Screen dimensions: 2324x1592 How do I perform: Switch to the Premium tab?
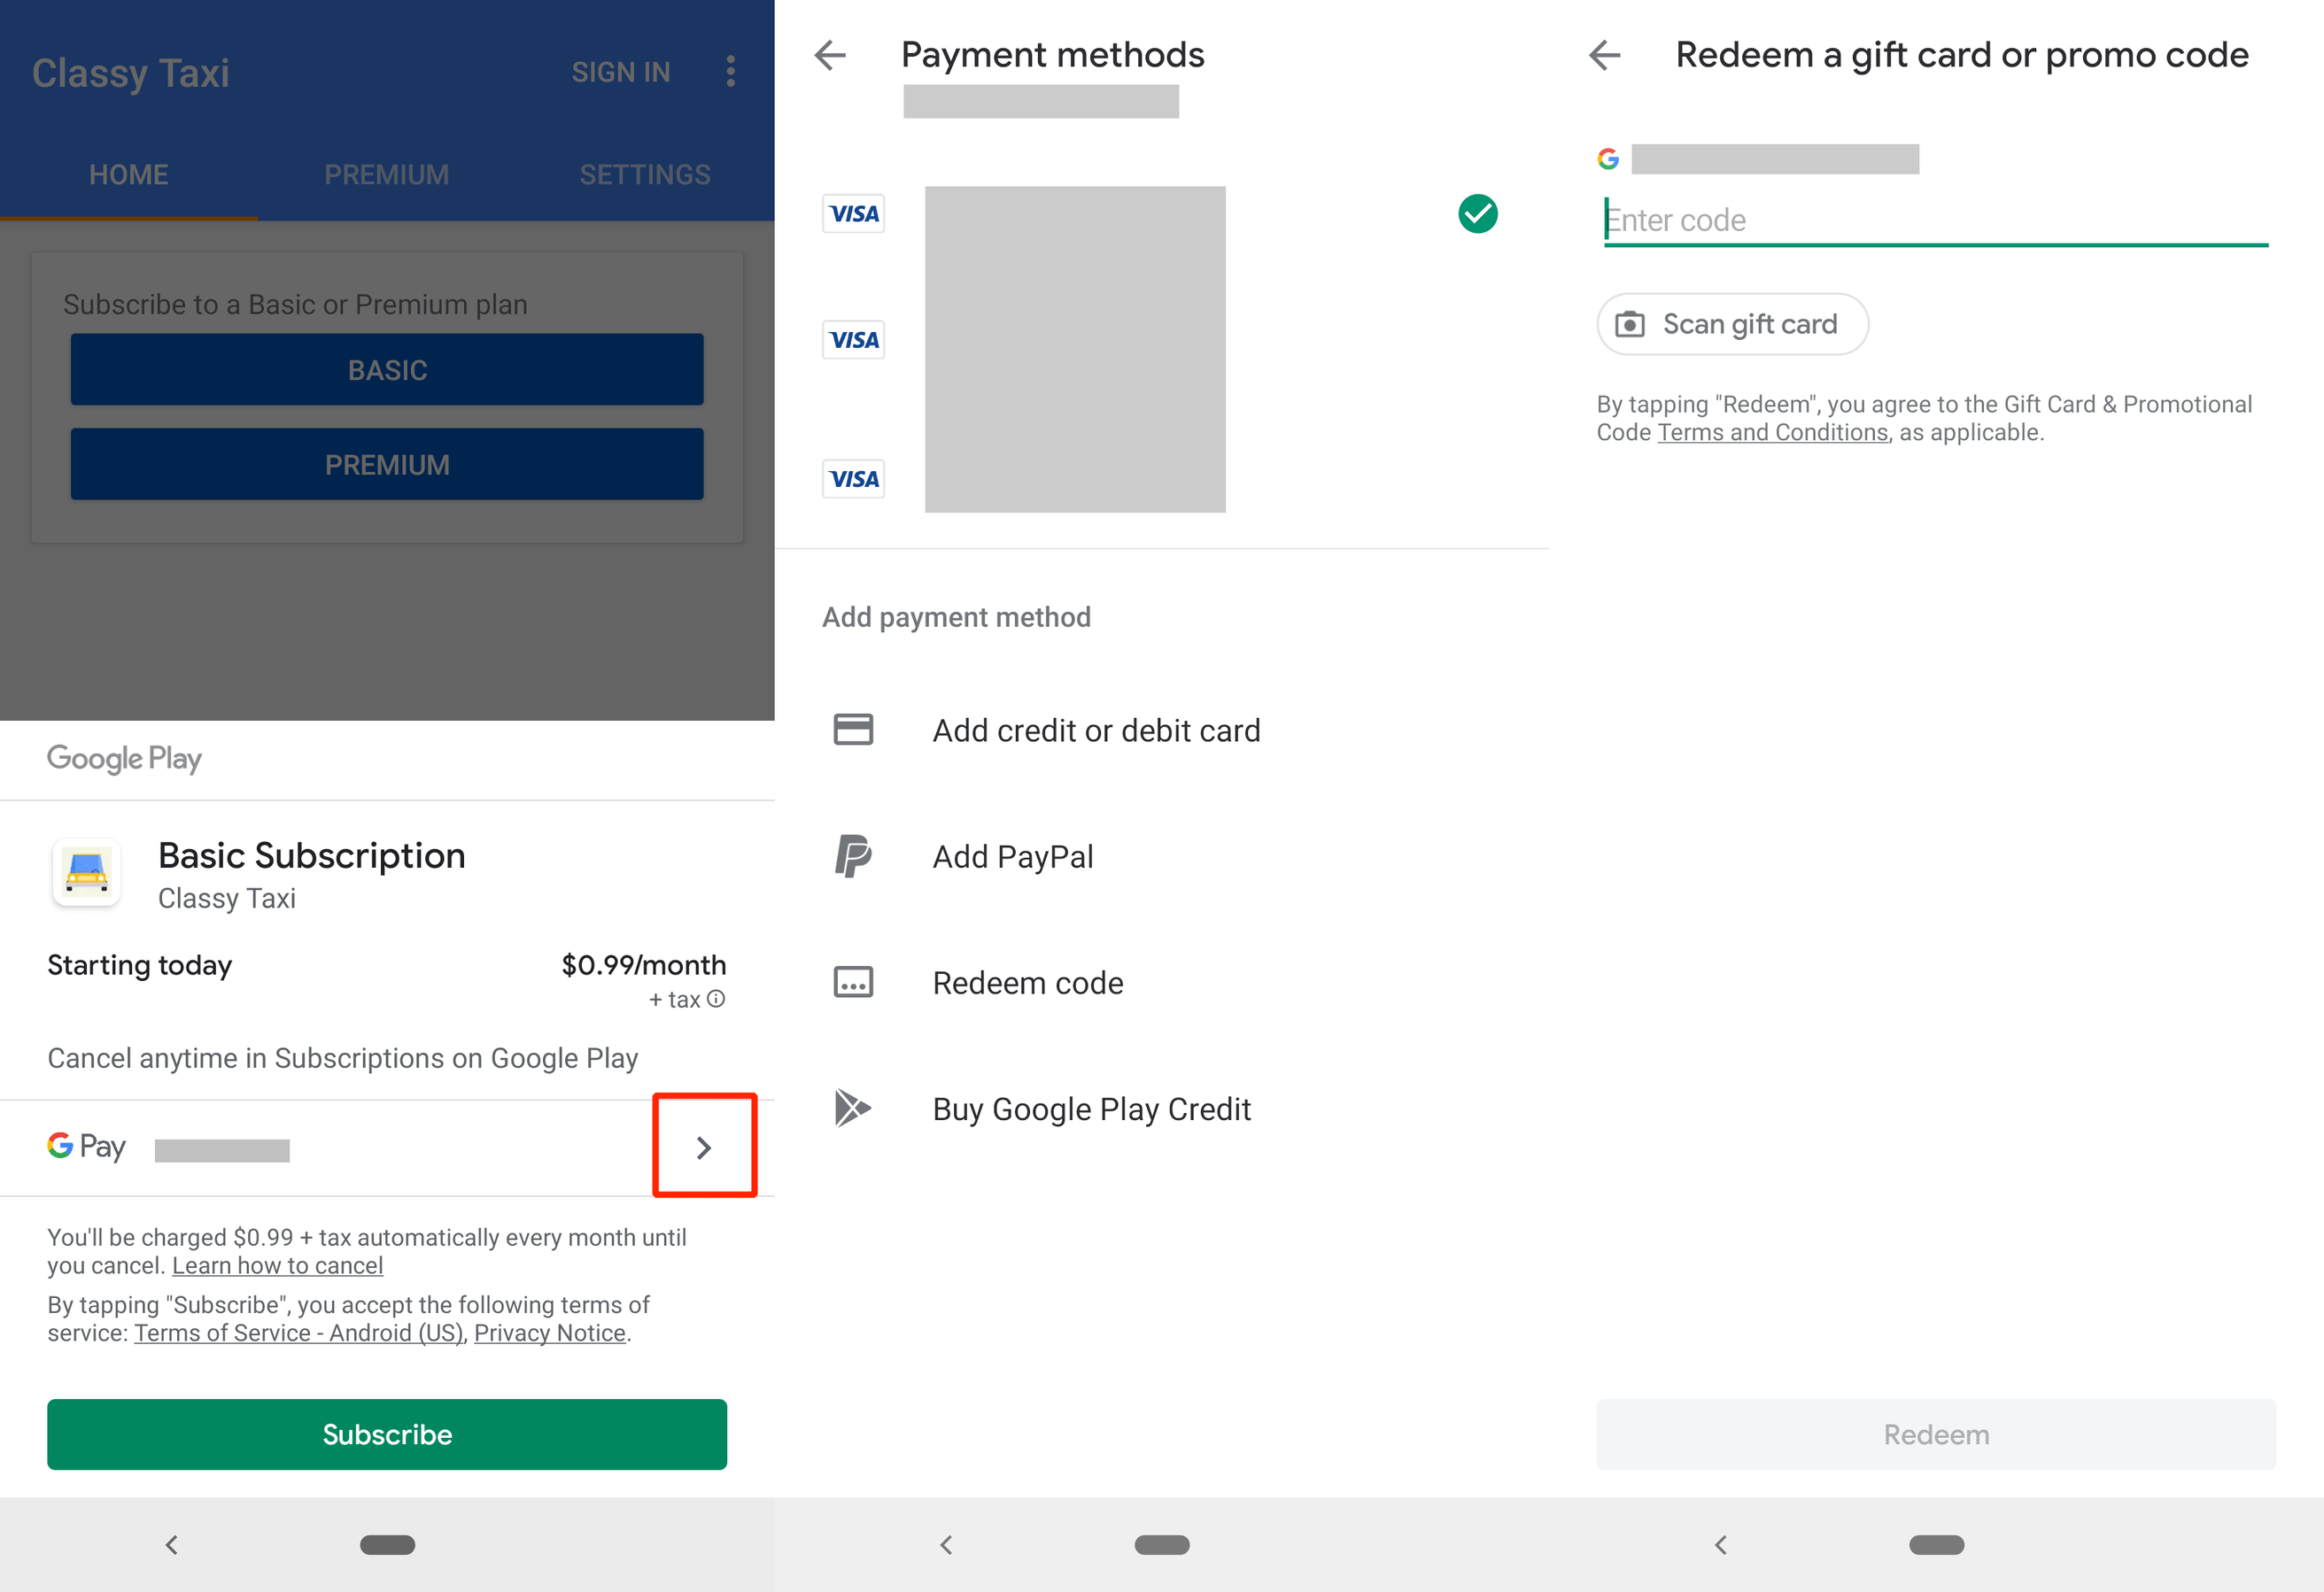386,175
